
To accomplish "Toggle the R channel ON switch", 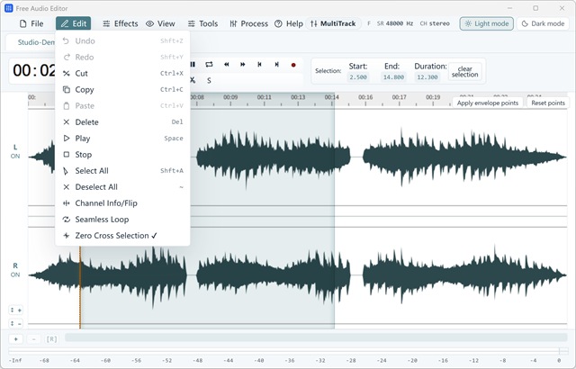I will tap(15, 274).
